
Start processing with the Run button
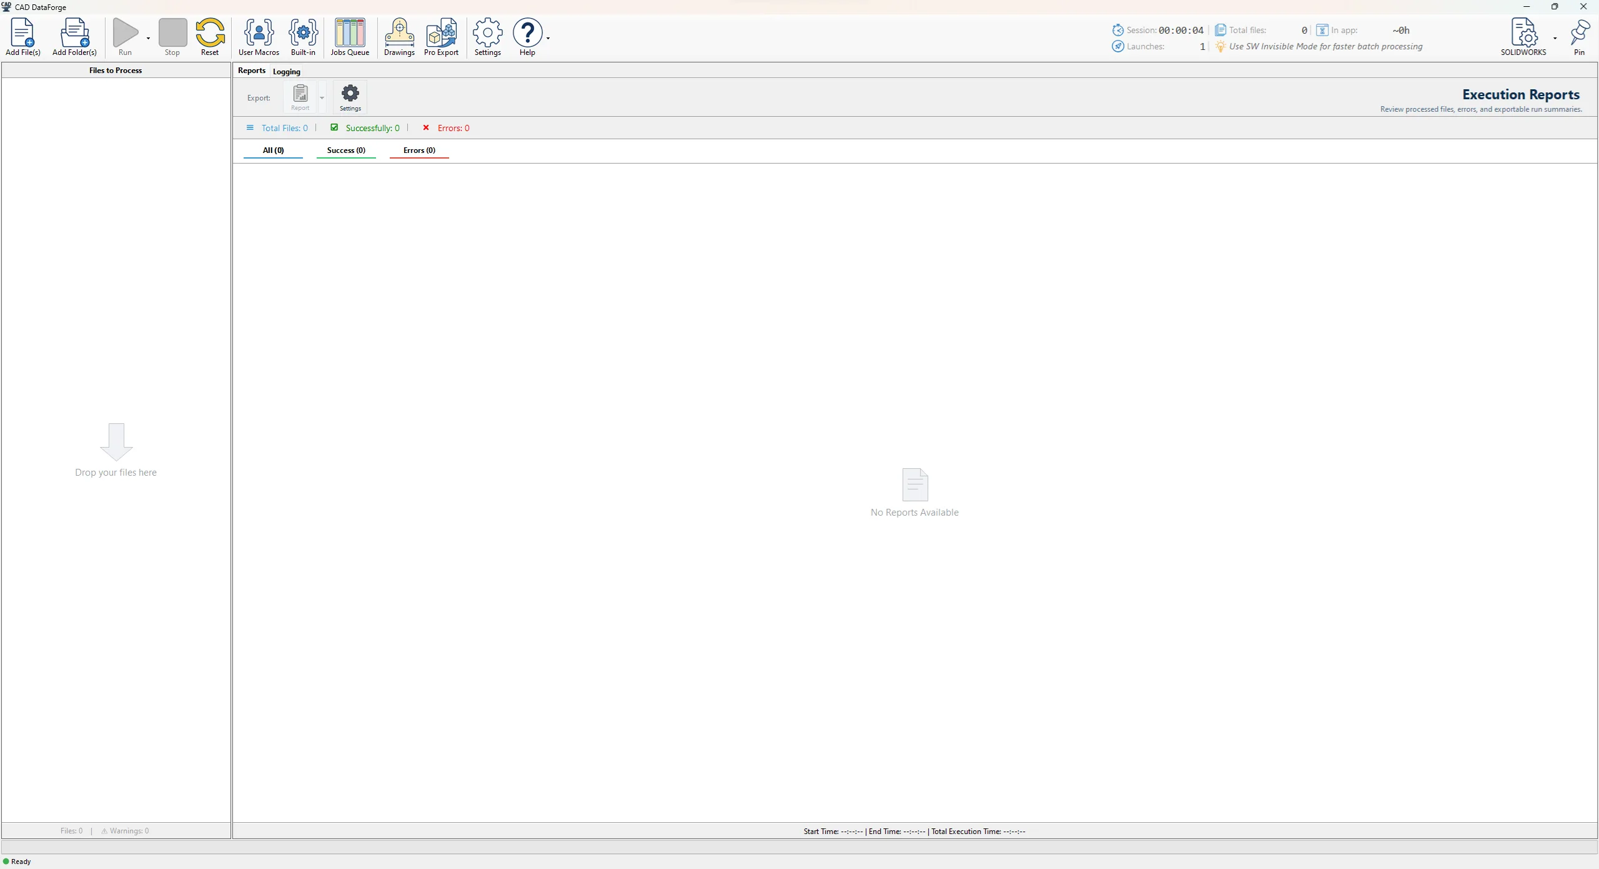(x=126, y=37)
